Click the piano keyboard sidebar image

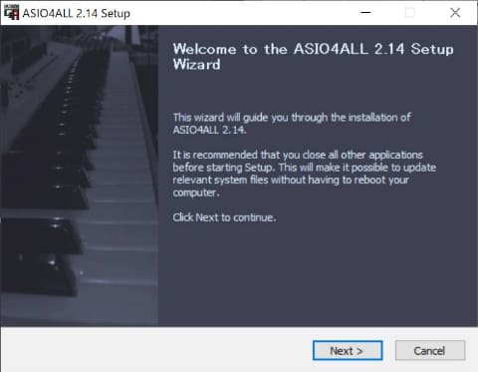click(80, 176)
